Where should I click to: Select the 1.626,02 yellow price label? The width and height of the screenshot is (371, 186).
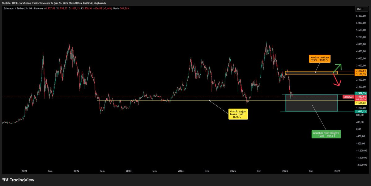tap(361, 103)
